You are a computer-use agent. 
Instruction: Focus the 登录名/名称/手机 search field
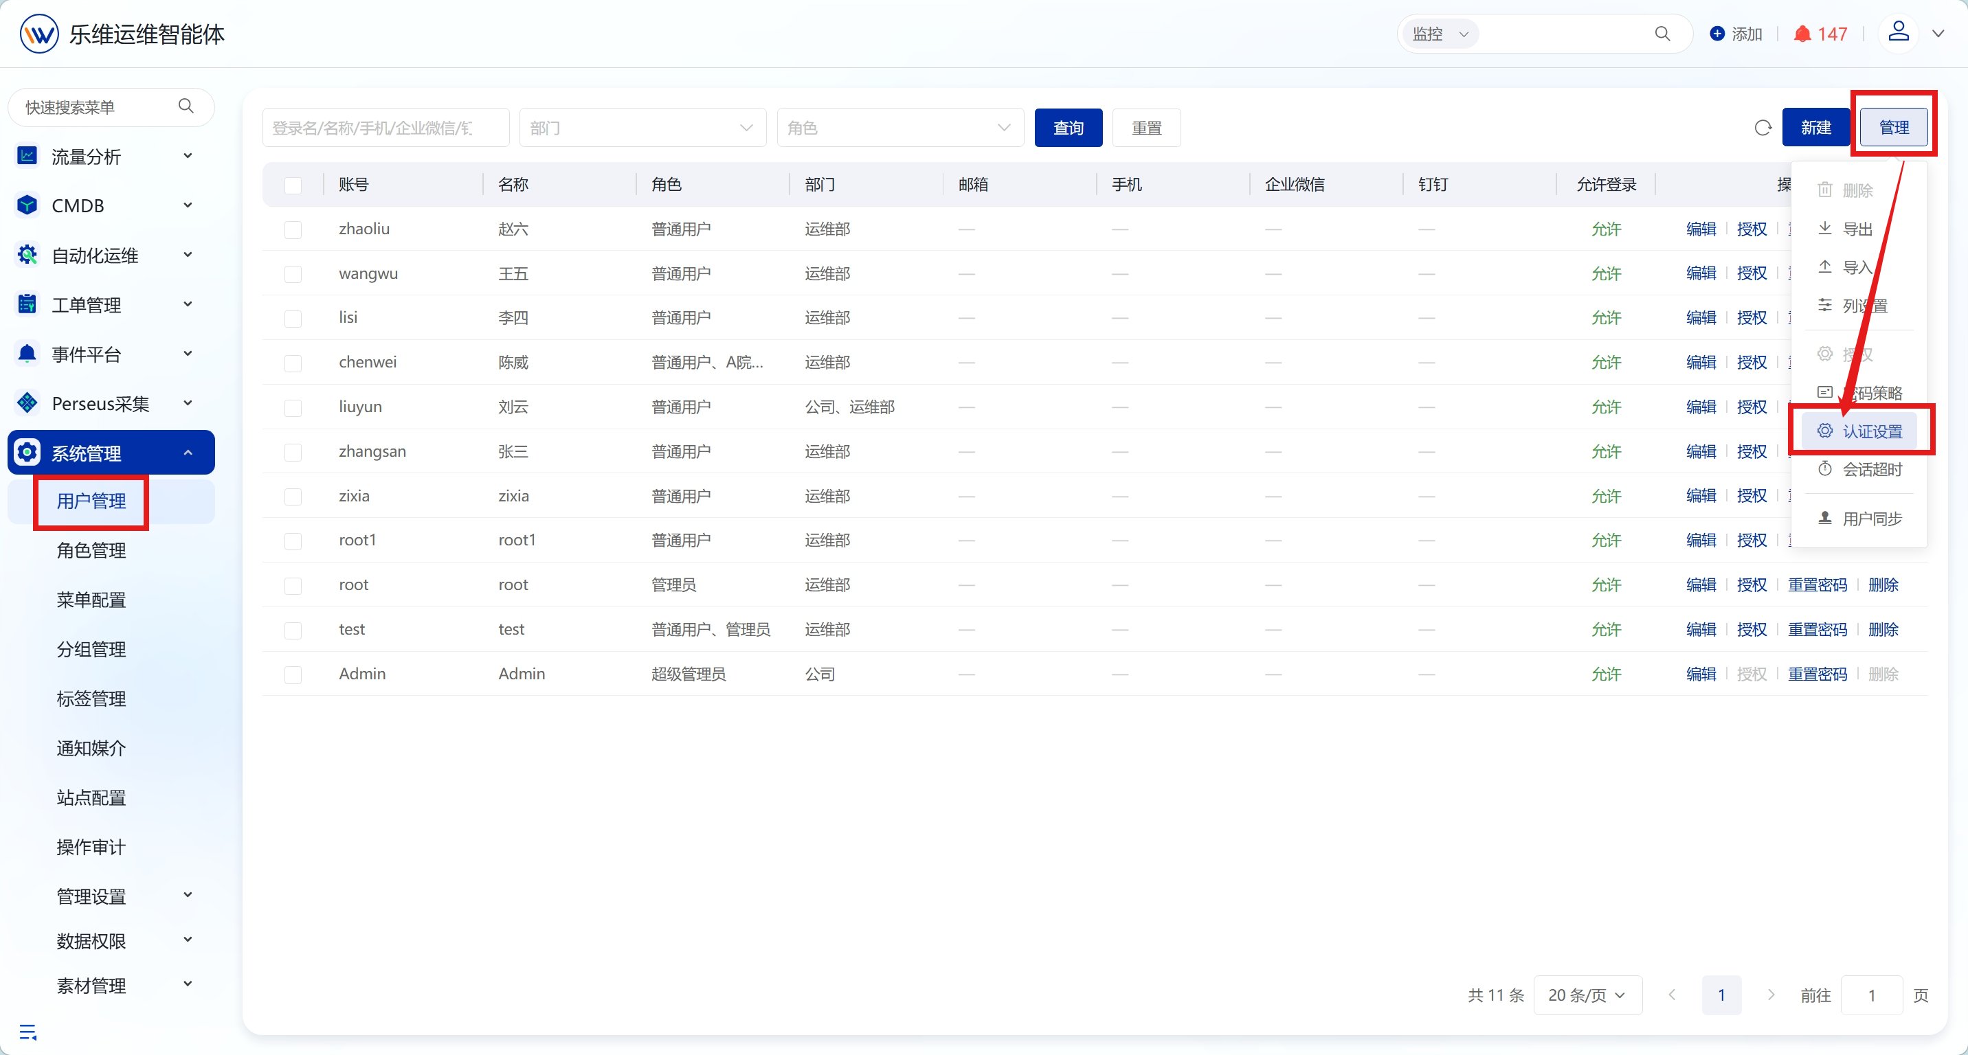point(385,128)
